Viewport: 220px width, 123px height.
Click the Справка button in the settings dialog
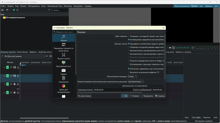[x=160, y=96]
